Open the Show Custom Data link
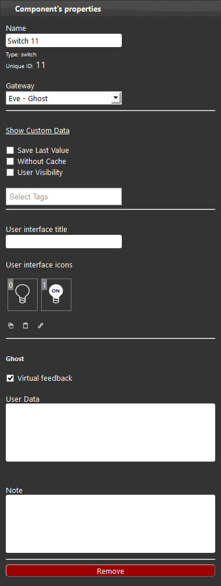 point(38,130)
